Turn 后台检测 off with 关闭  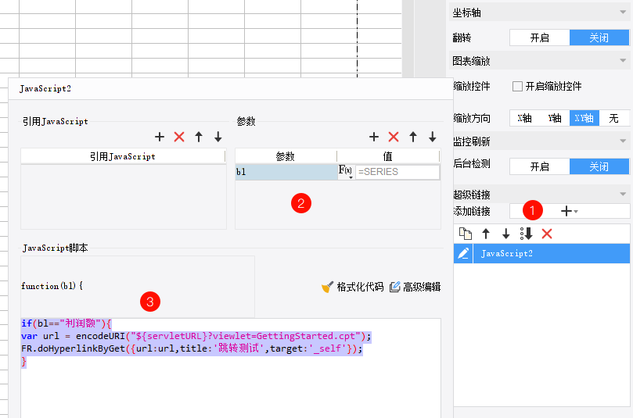click(599, 166)
